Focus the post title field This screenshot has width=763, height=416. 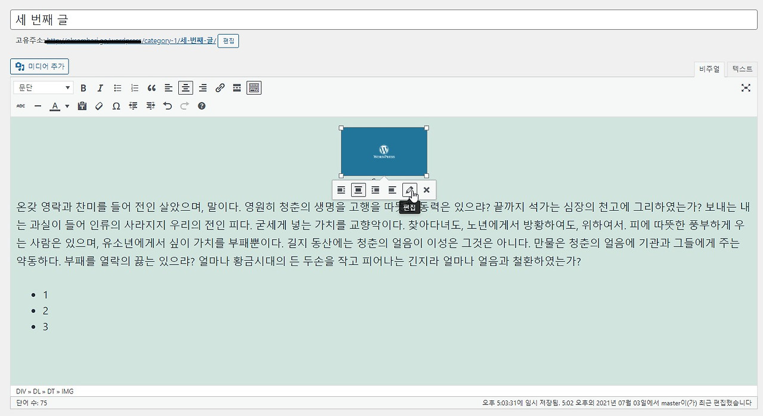384,20
